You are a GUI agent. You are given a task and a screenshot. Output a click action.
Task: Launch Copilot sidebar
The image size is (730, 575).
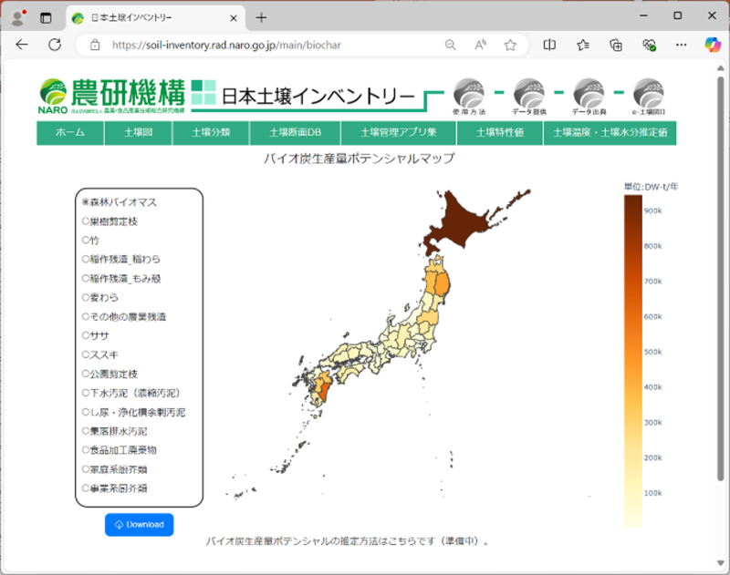point(713,45)
